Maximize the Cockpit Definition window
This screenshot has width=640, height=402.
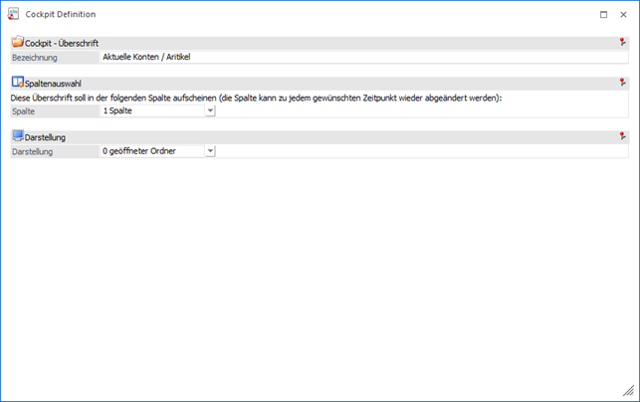(603, 15)
